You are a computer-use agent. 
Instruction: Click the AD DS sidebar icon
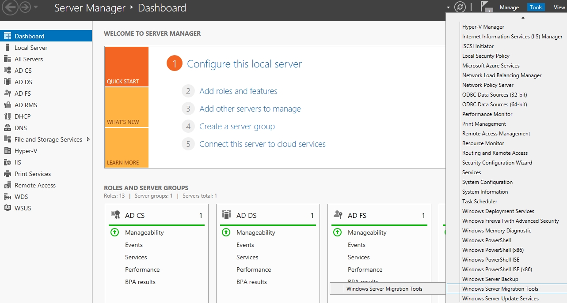point(7,82)
